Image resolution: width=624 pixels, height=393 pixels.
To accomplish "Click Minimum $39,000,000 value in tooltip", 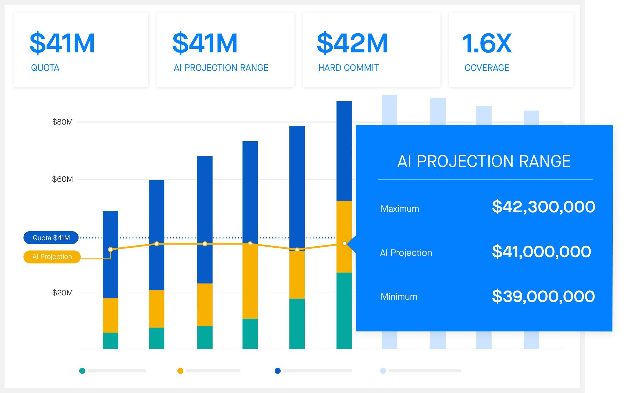I will pos(543,296).
